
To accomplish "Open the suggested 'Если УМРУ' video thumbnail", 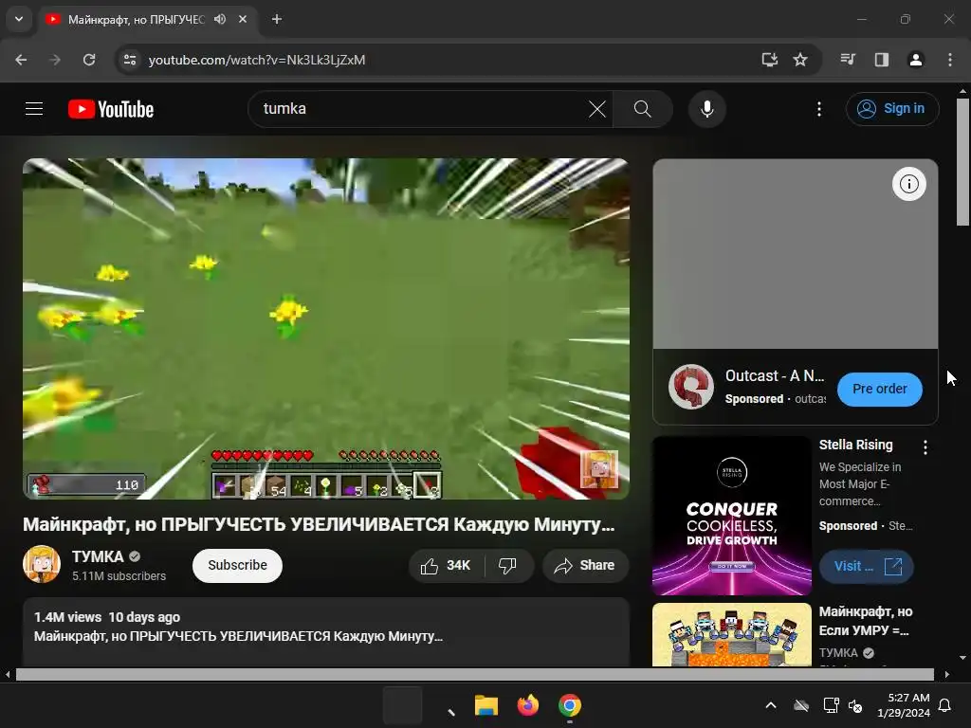I will (x=731, y=634).
